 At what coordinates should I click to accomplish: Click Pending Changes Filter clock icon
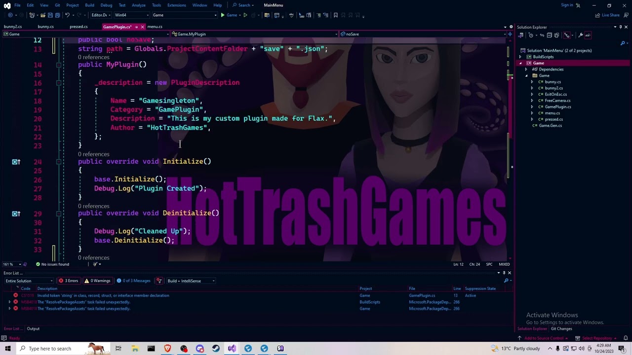(x=532, y=35)
